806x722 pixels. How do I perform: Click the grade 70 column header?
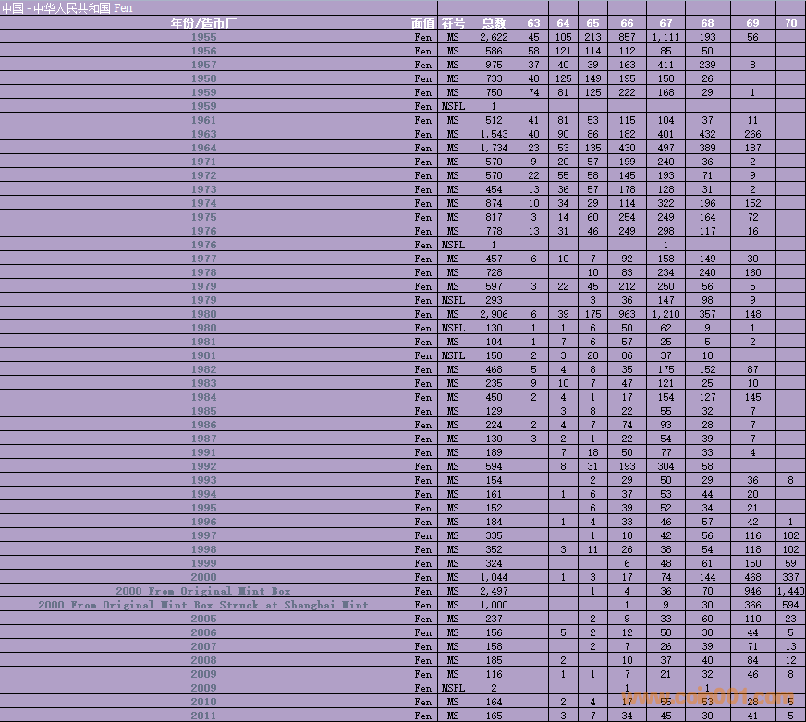[790, 22]
